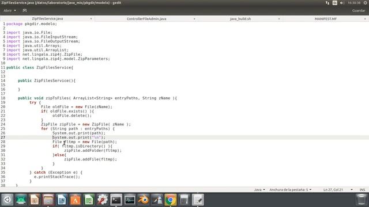The image size is (369, 207).
Task: Click the 'import java.io.File;' line
Action: click(x=29, y=33)
